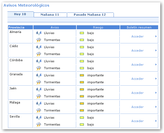Open the Acceder bulletin link for Granada
Viewport: 164px width, 133px height.
[x=137, y=79]
